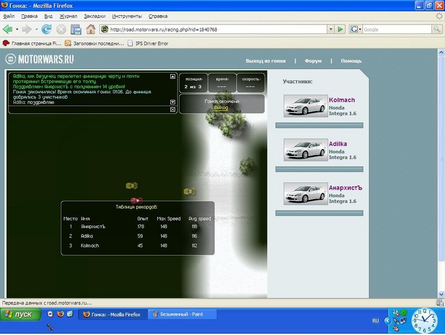Click the Выход из гонки link
The image size is (445, 335).
[266, 61]
